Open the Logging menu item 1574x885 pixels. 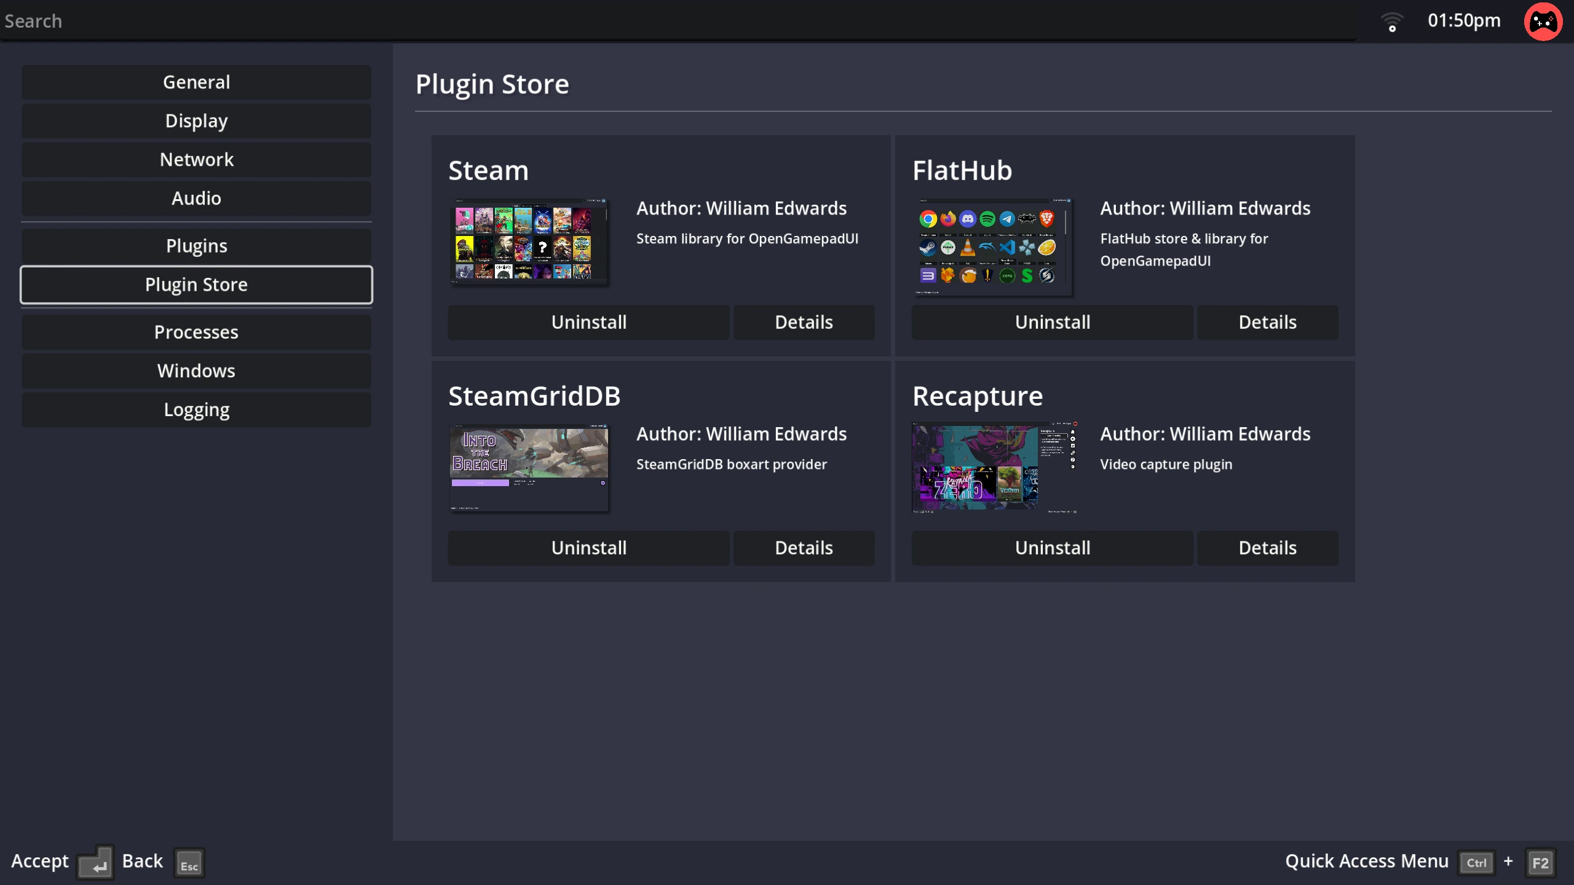[196, 410]
